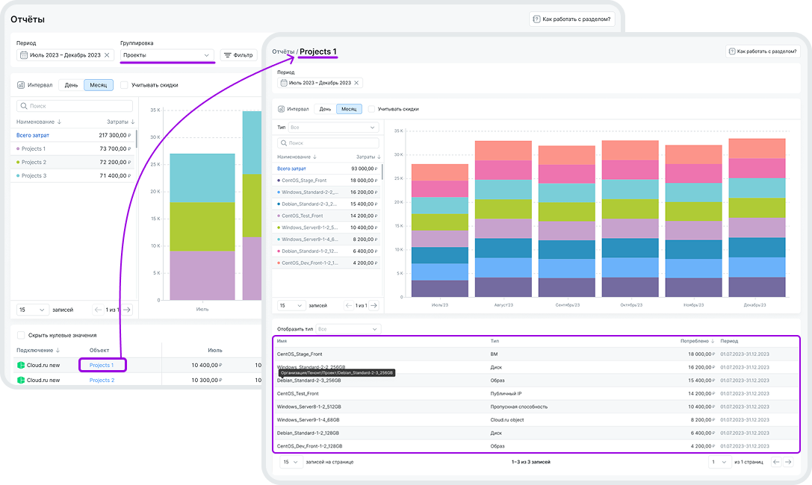Image resolution: width=812 pixels, height=485 pixels.
Task: Sort the Подключение column using its arrow
Action: point(58,350)
